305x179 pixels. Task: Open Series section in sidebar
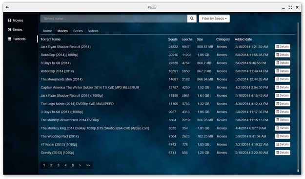coord(15,30)
